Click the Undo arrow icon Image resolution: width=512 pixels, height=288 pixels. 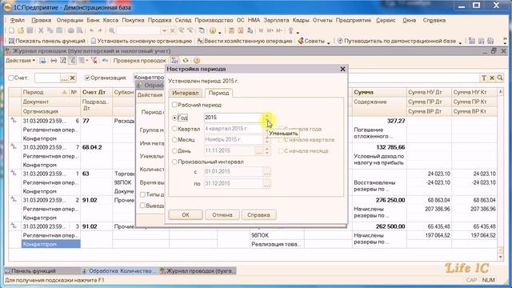coord(92,30)
